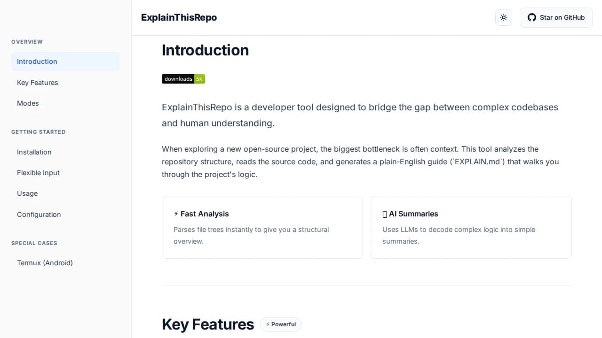Click the downloads 5k badge
This screenshot has height=338, width=602.
click(183, 79)
